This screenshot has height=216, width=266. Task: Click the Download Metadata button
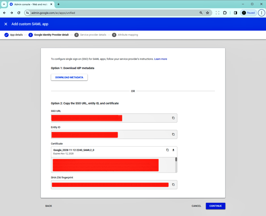pos(69,77)
